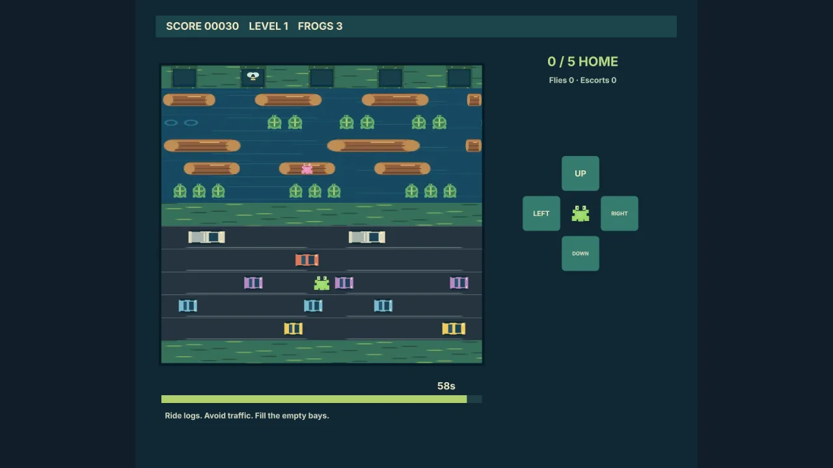Click the empty home bay at far left
The image size is (833, 468).
click(184, 77)
